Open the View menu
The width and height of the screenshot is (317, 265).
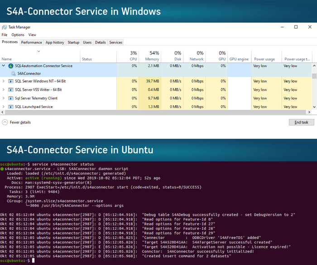pos(32,35)
